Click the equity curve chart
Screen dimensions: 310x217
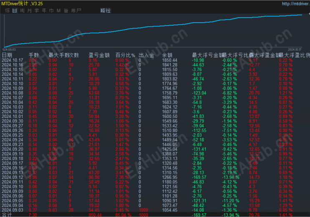[x=153, y=31]
